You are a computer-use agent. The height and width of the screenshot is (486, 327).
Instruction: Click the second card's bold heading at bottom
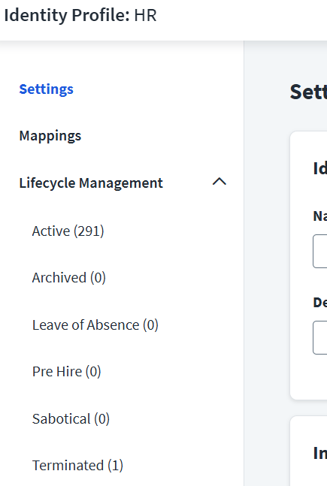320,454
